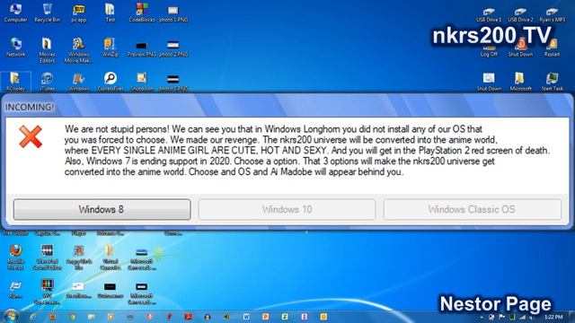Select the photo 1.PNG file
575x323 pixels.
coord(173,14)
